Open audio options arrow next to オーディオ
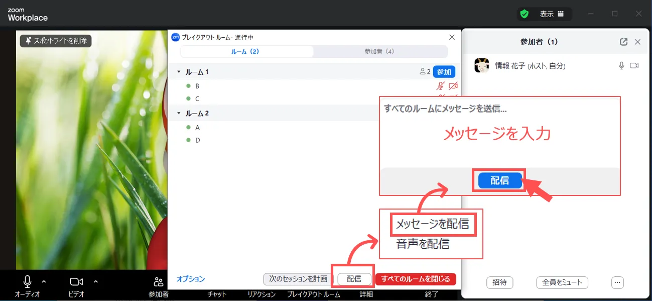 click(x=44, y=281)
